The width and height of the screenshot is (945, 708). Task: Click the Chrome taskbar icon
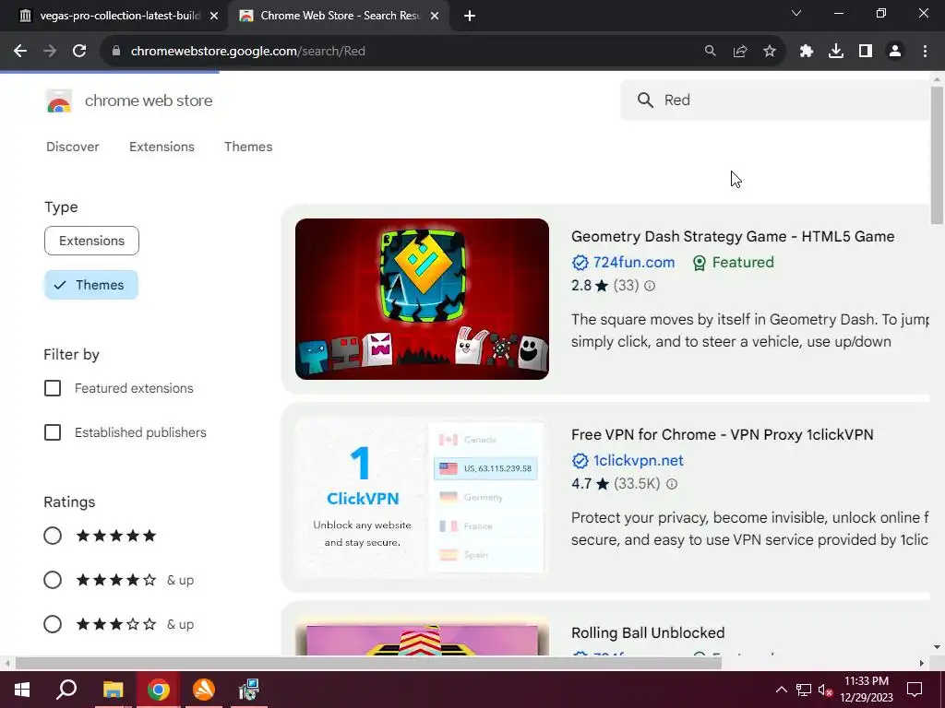[x=159, y=690]
